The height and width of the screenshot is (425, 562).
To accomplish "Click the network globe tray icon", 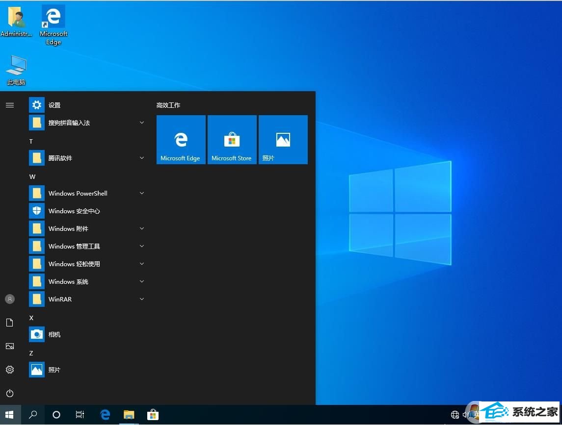I will [x=455, y=415].
